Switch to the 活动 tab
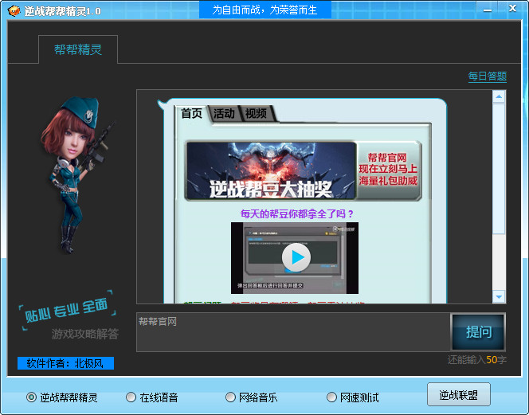 [224, 113]
